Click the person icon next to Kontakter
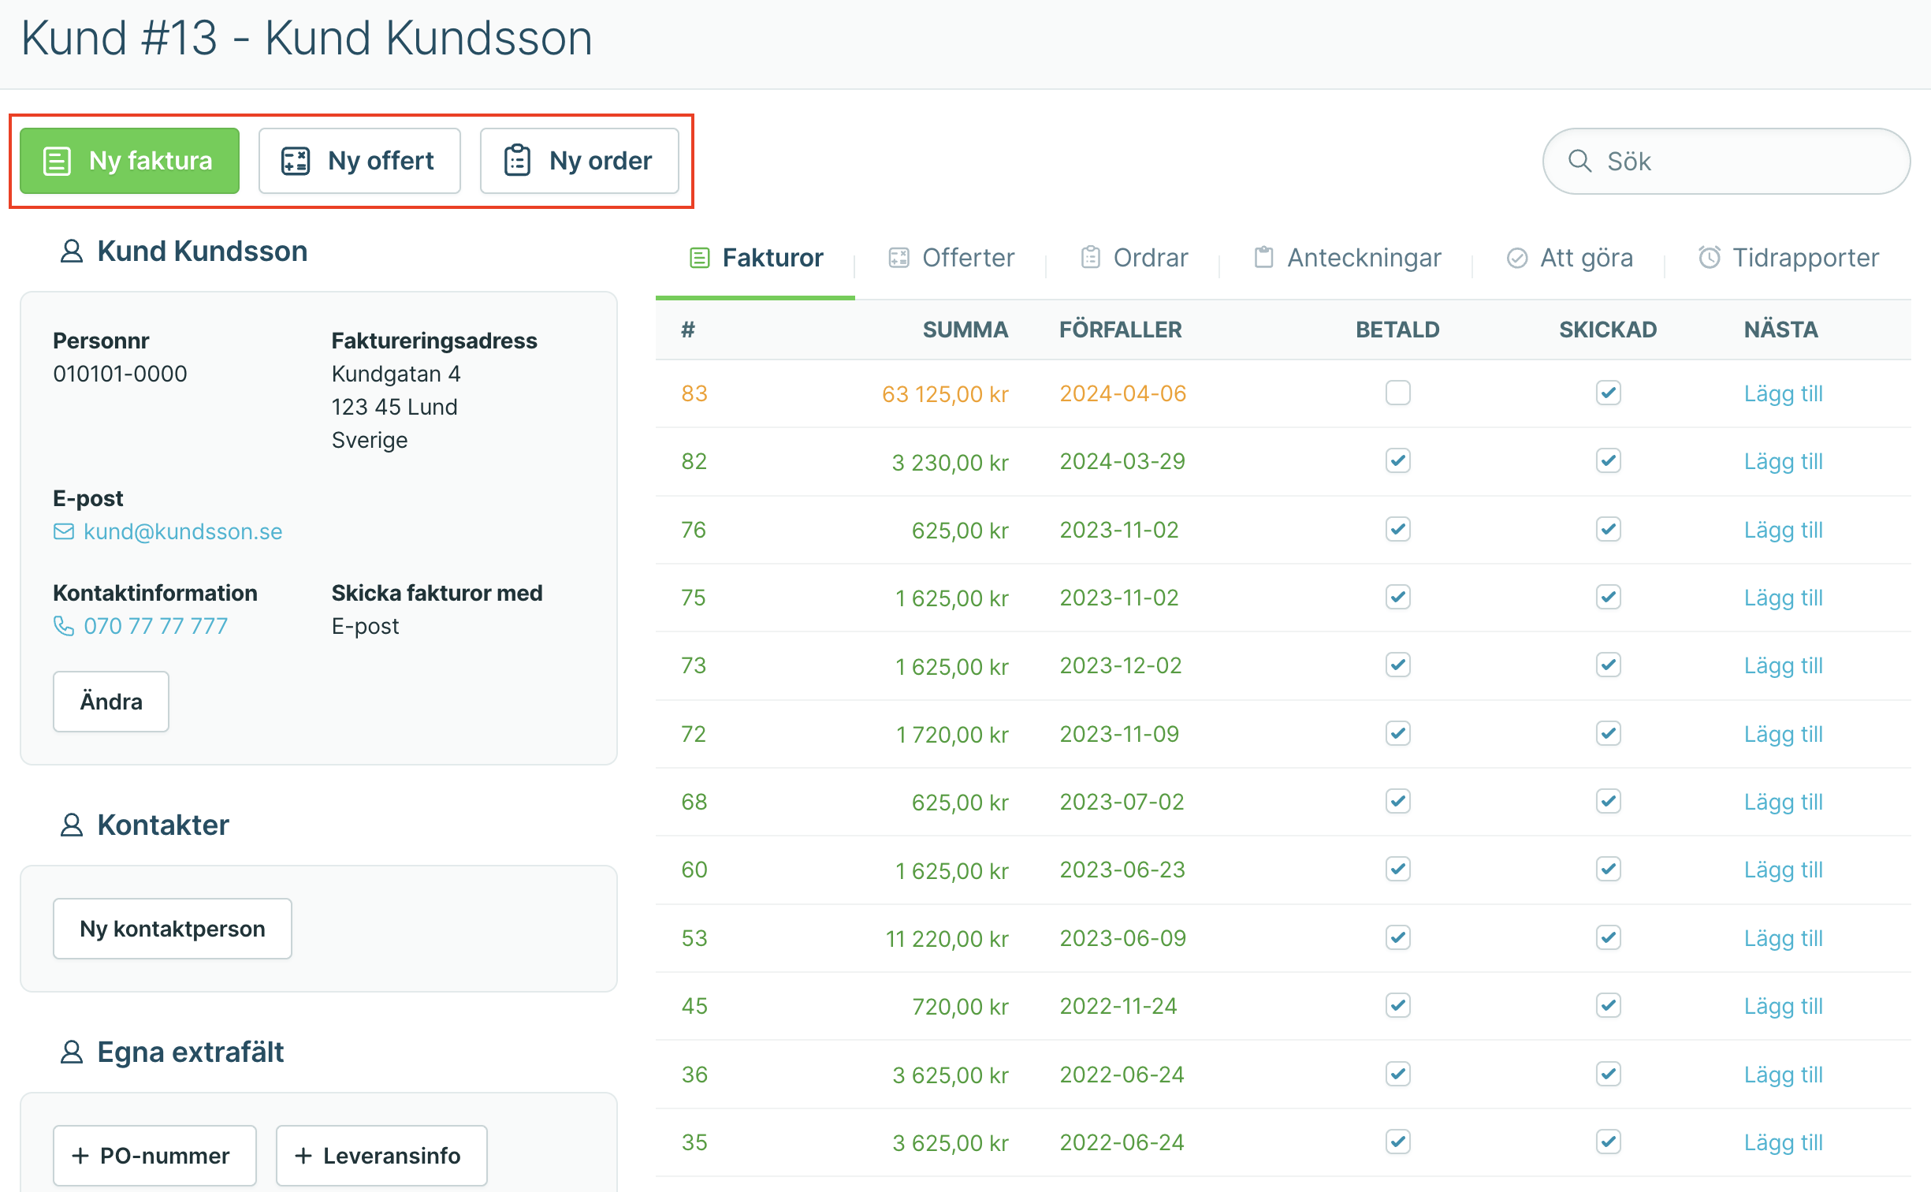This screenshot has width=1931, height=1192. pyautogui.click(x=72, y=825)
